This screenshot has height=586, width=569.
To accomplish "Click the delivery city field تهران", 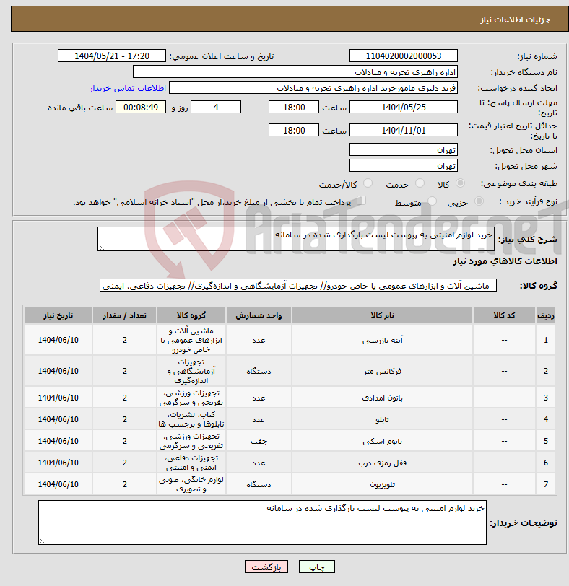I will click(x=404, y=165).
